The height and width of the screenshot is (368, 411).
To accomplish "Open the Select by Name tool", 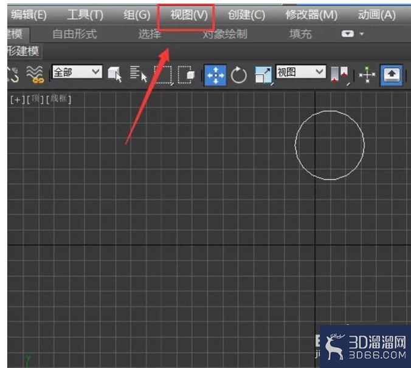I will click(139, 74).
